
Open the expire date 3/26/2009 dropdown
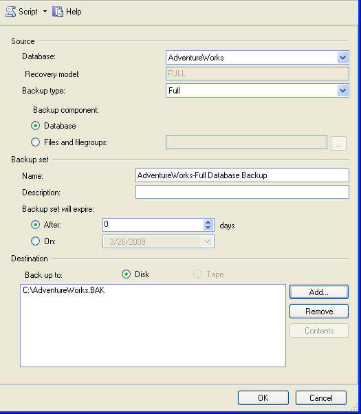point(208,241)
